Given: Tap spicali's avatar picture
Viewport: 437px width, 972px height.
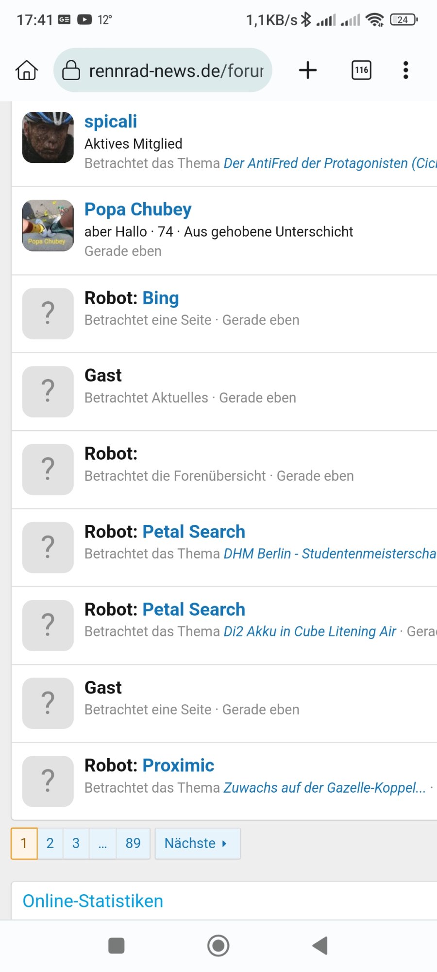Looking at the screenshot, I should 48,138.
